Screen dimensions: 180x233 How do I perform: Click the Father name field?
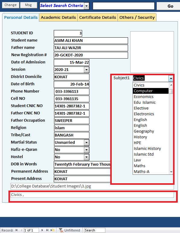click(91, 48)
